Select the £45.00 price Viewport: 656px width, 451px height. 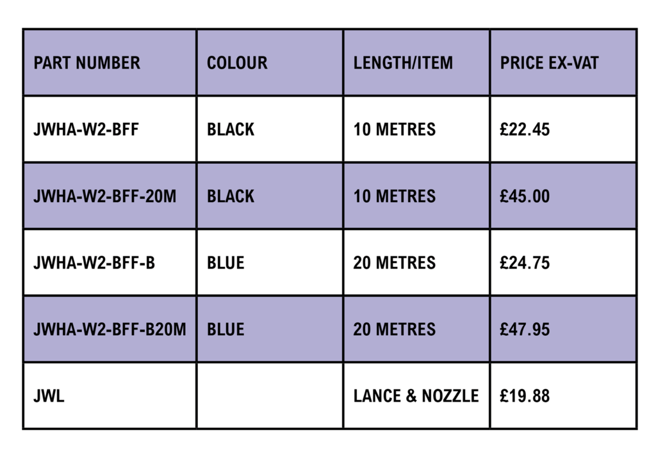click(x=525, y=196)
